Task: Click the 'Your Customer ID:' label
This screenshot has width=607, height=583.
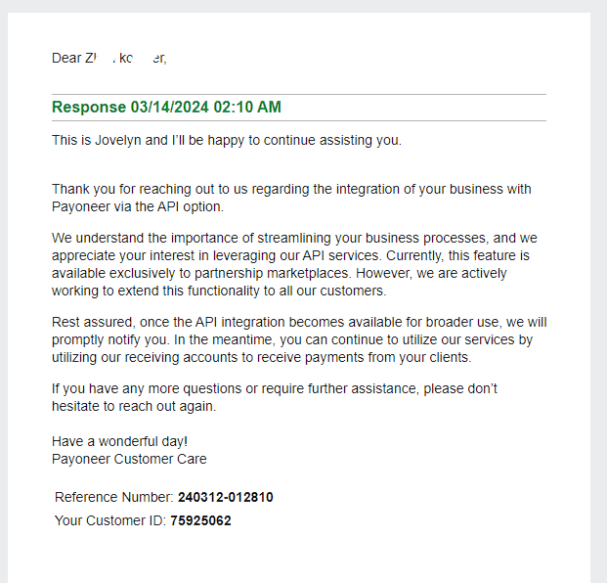Action: coord(110,520)
